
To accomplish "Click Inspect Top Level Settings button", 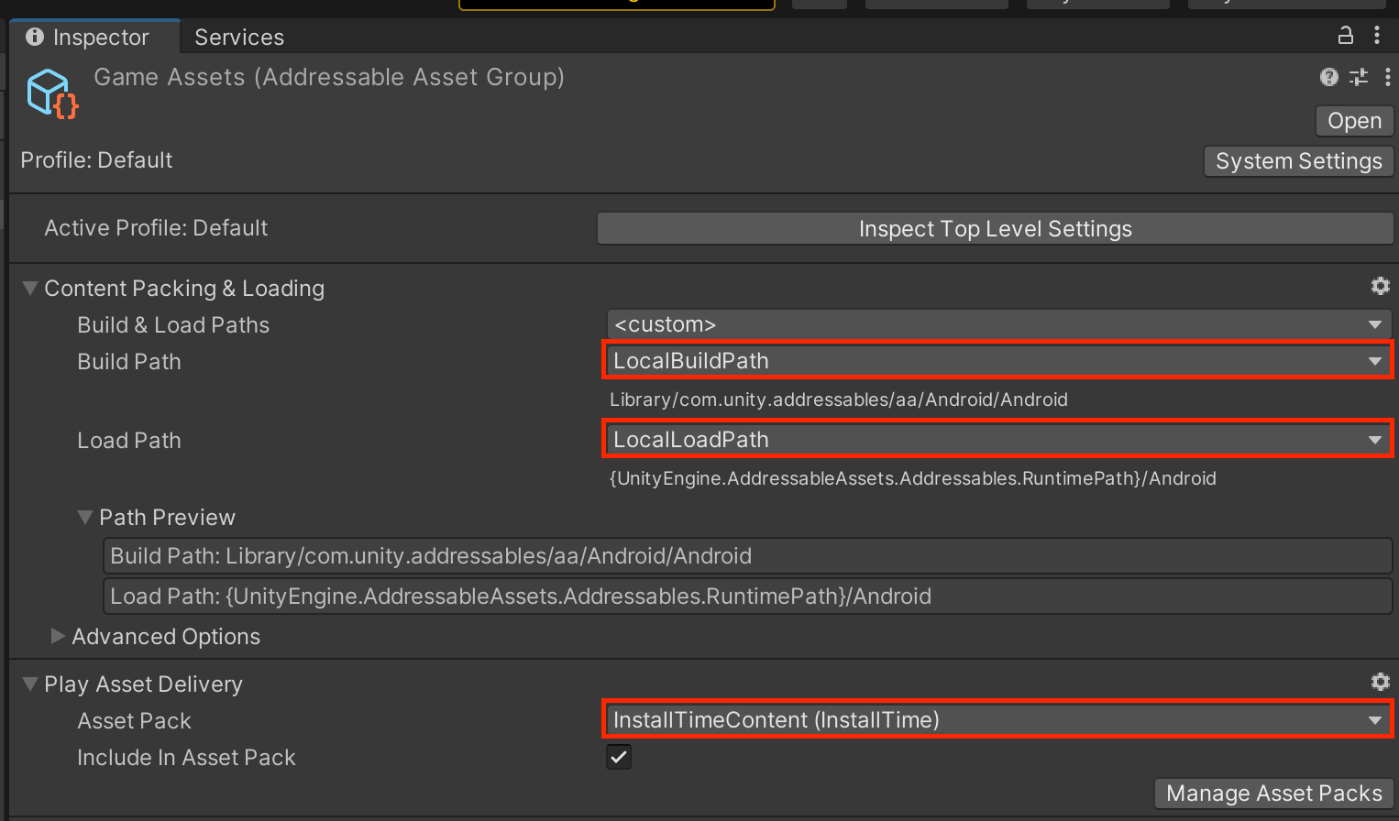I will [995, 229].
